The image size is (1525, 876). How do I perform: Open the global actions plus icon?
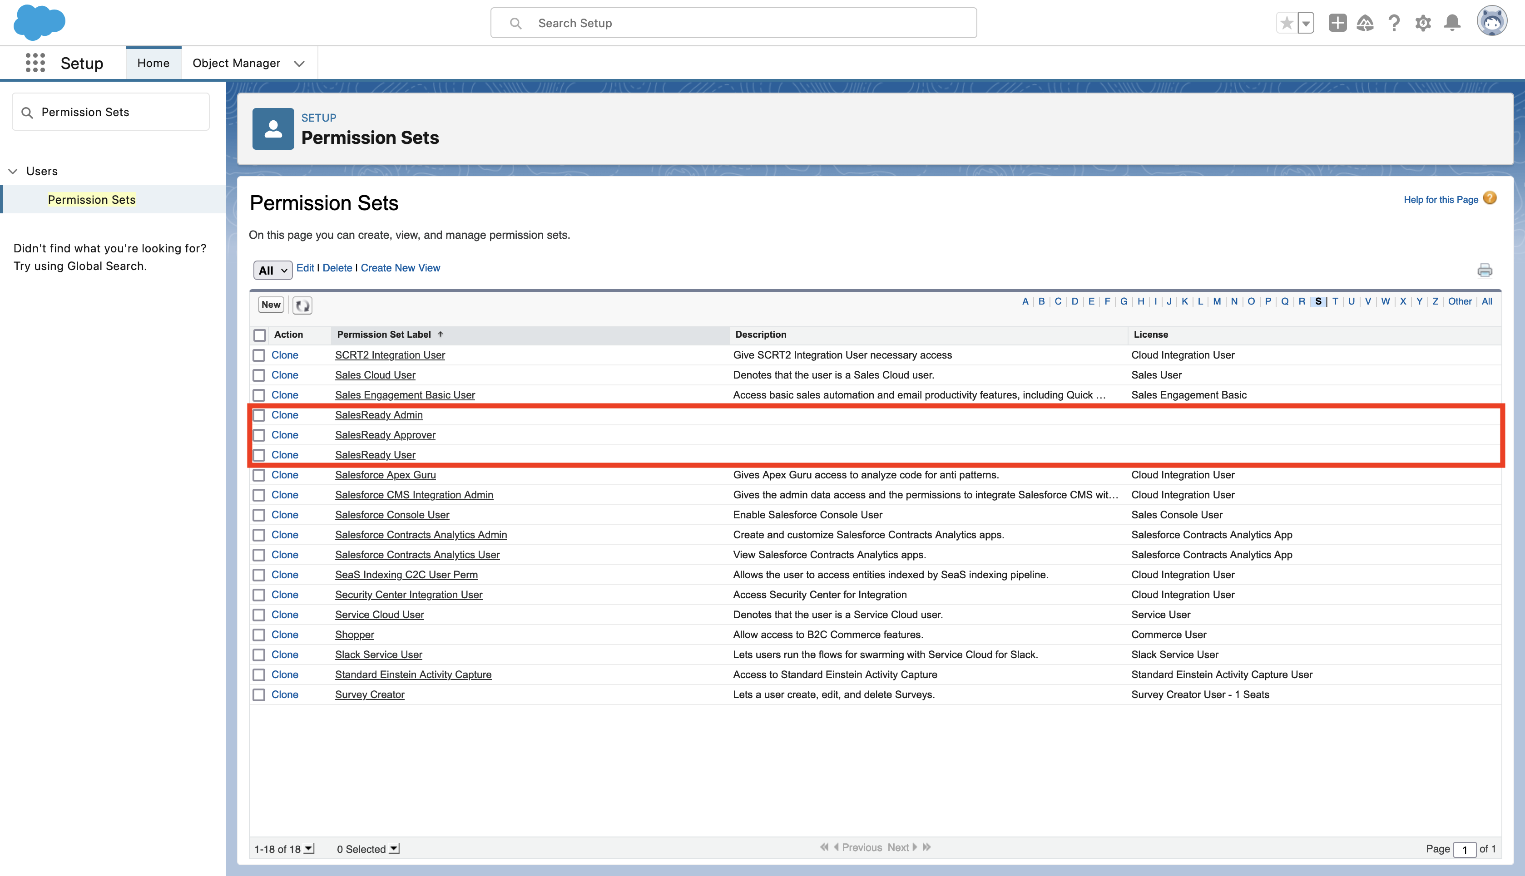(x=1337, y=23)
